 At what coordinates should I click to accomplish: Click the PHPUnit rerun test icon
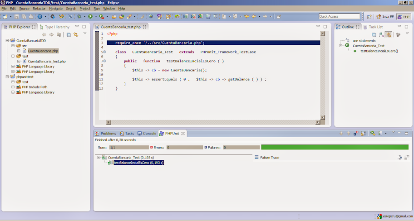pyautogui.click(x=373, y=134)
